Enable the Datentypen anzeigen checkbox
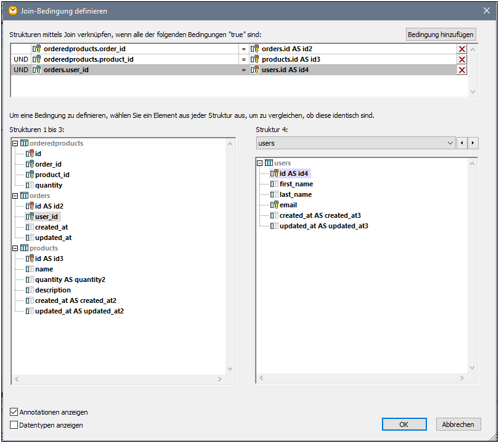 pos(14,425)
